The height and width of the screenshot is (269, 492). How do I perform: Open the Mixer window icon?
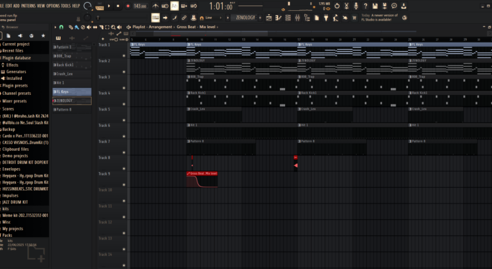pos(297,18)
